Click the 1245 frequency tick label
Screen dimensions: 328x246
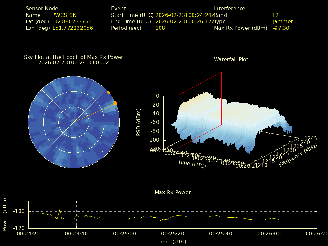tap(311, 138)
